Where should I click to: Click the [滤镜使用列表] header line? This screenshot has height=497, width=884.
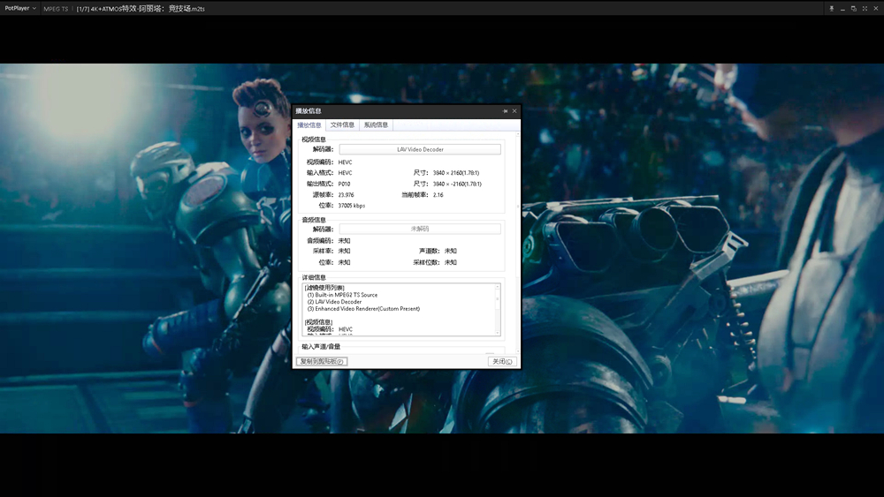324,288
